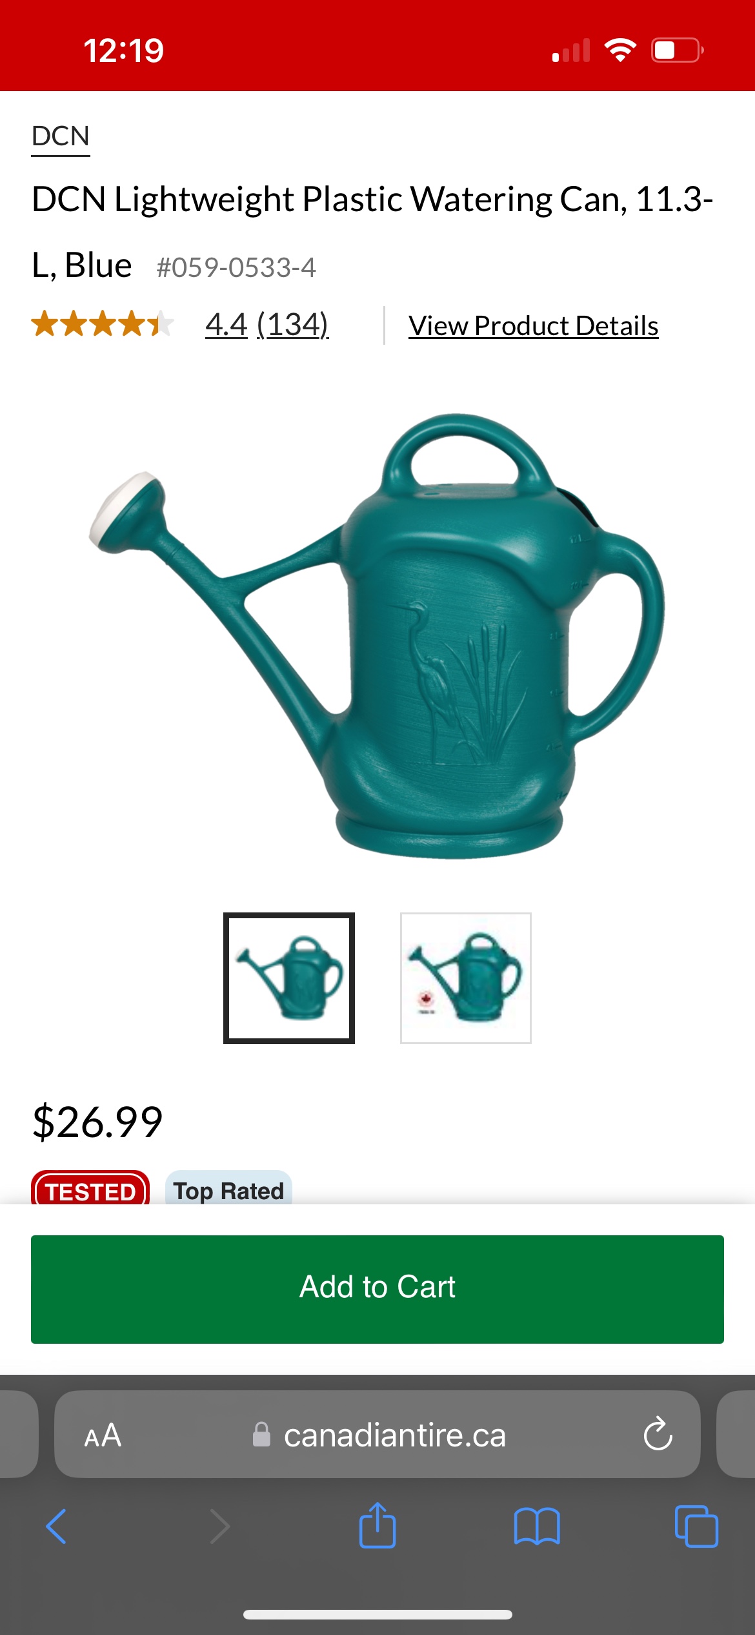The width and height of the screenshot is (755, 1635).
Task: Click the Add to Cart button
Action: [377, 1289]
